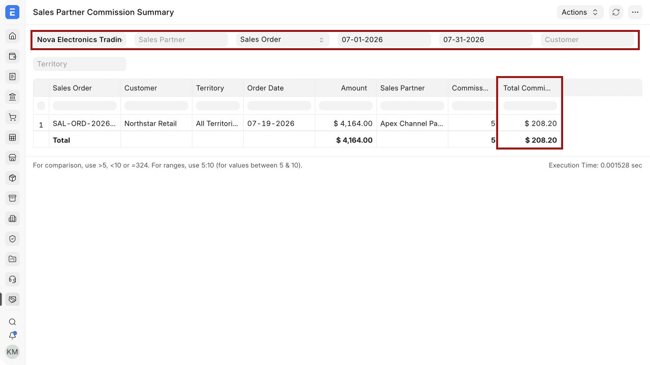Open the ERPNext logo home
The width and height of the screenshot is (650, 365).
click(12, 12)
